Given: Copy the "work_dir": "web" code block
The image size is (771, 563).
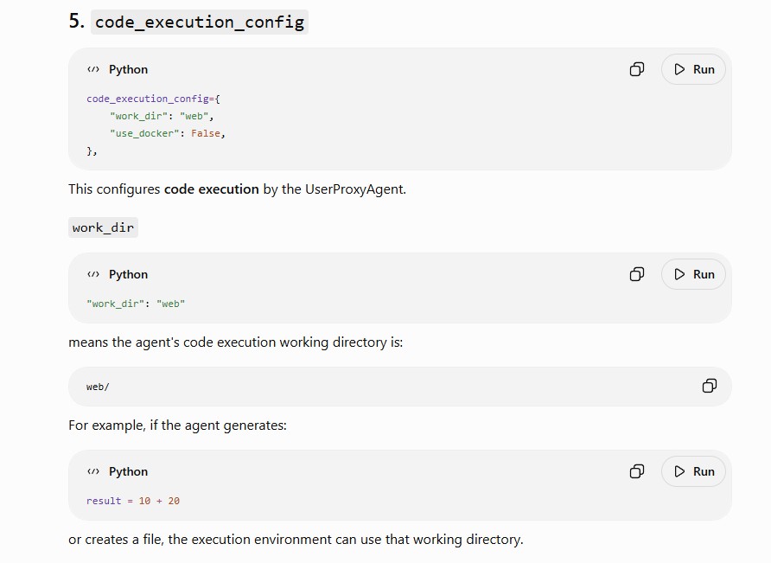Looking at the screenshot, I should tap(637, 274).
